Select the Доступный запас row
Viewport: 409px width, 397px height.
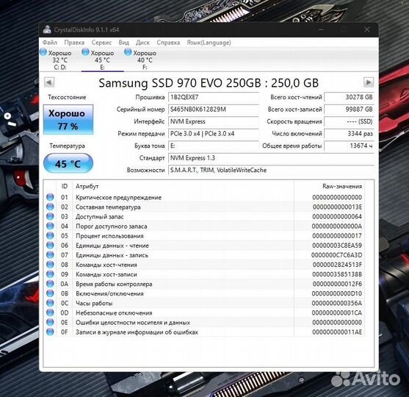(204, 217)
